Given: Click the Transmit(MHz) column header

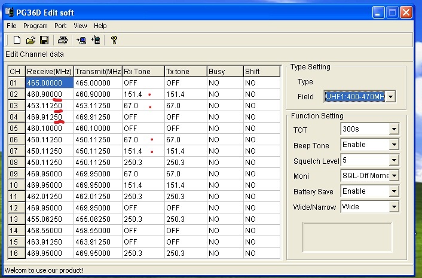Looking at the screenshot, I should tap(98, 72).
